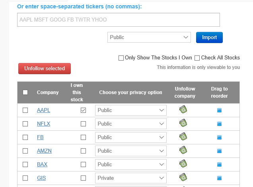This screenshot has width=253, height=187.
Task: Click the blue reorder handle for BAX
Action: pos(219,165)
